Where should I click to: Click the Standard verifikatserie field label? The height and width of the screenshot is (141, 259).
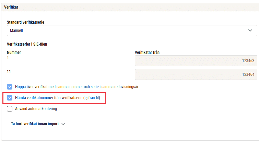click(x=25, y=22)
